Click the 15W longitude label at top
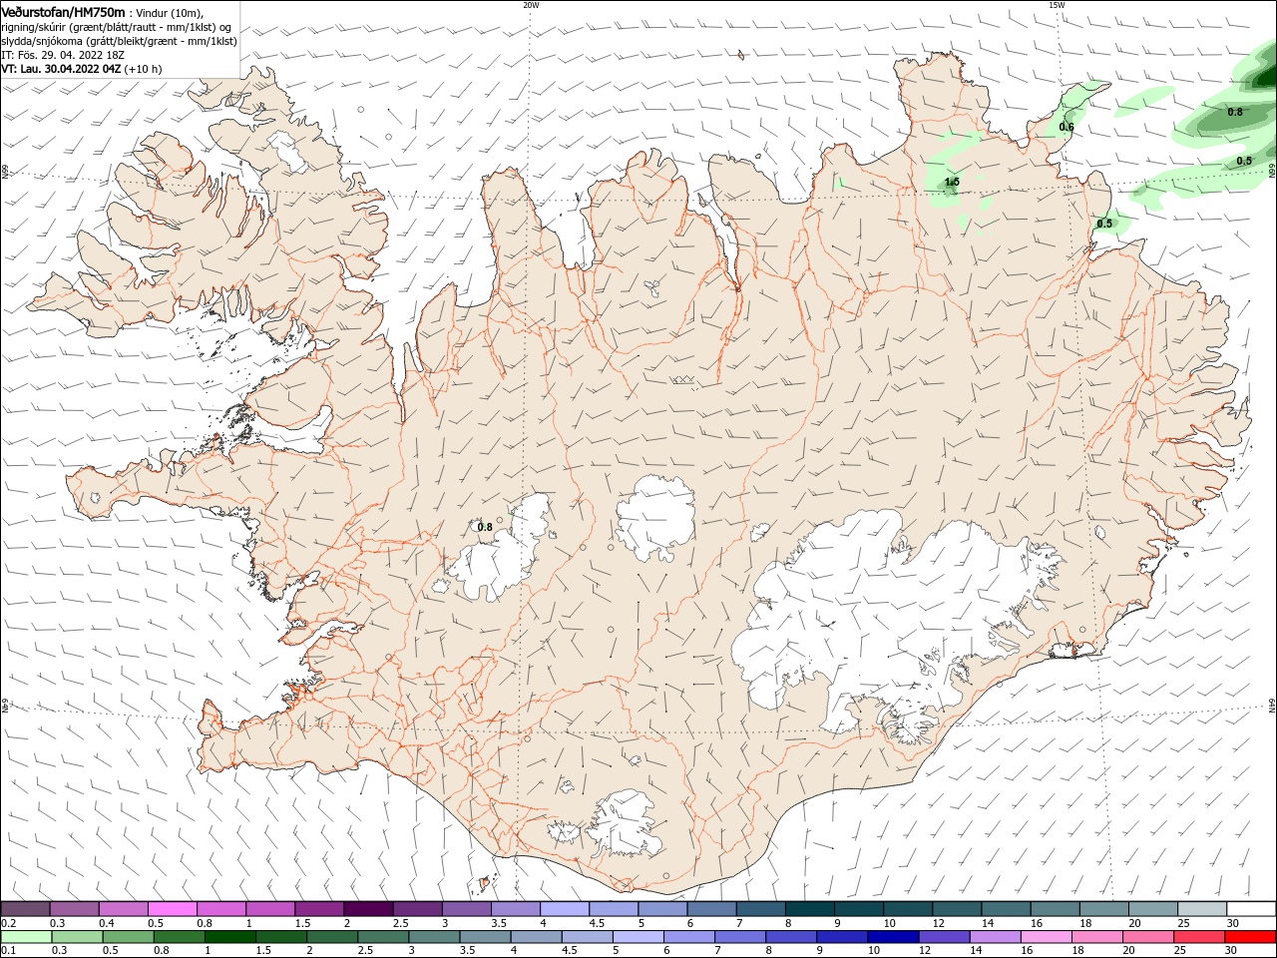 [1057, 5]
